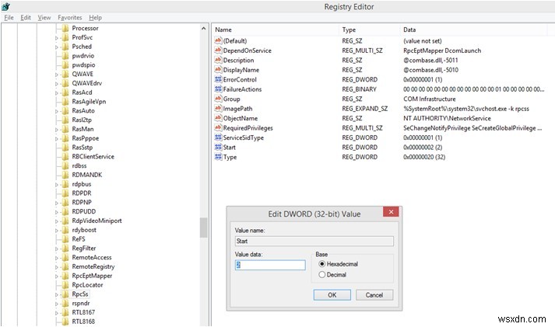The image size is (555, 327).
Task: Expand the RasAcd tree node
Action: 57,93
